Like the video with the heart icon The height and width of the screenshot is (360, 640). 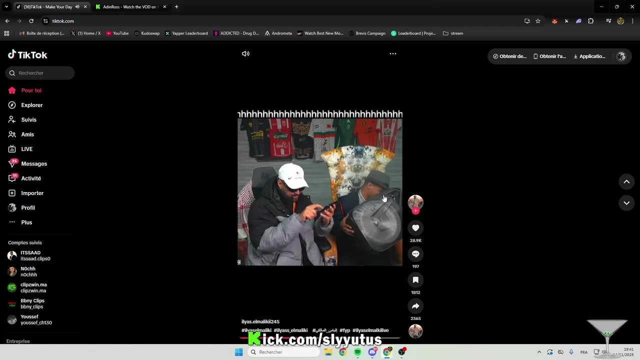(415, 228)
